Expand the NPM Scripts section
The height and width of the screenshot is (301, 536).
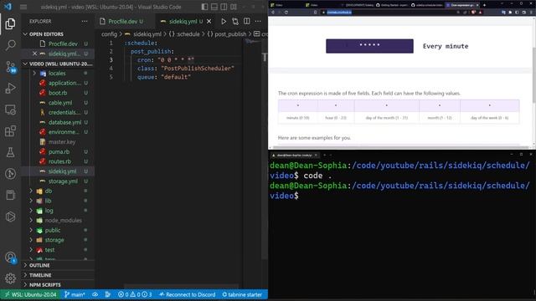[58, 284]
